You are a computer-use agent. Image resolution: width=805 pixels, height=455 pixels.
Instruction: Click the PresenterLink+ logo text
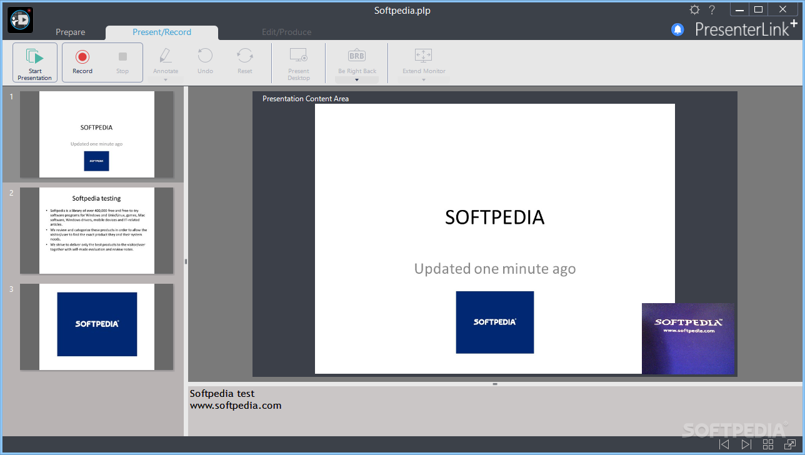(x=746, y=28)
